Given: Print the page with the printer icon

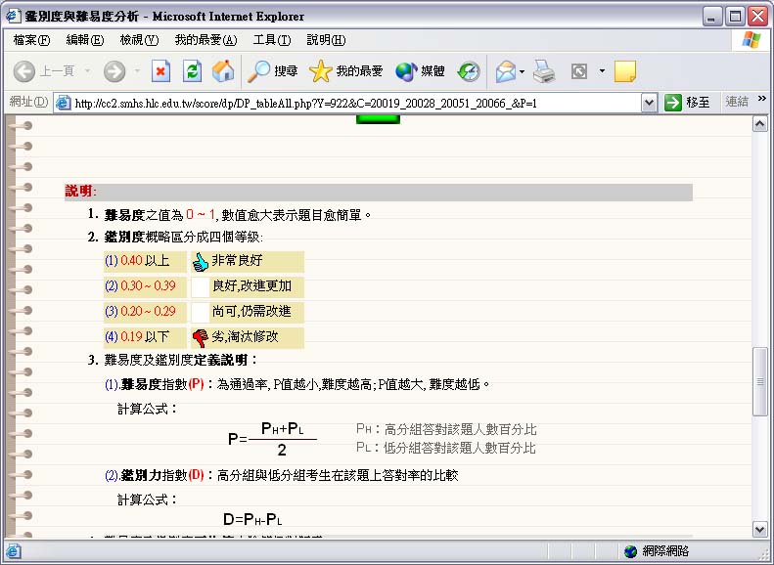Looking at the screenshot, I should [x=544, y=71].
